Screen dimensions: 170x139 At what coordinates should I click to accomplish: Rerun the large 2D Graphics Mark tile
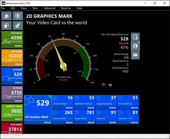point(47,123)
